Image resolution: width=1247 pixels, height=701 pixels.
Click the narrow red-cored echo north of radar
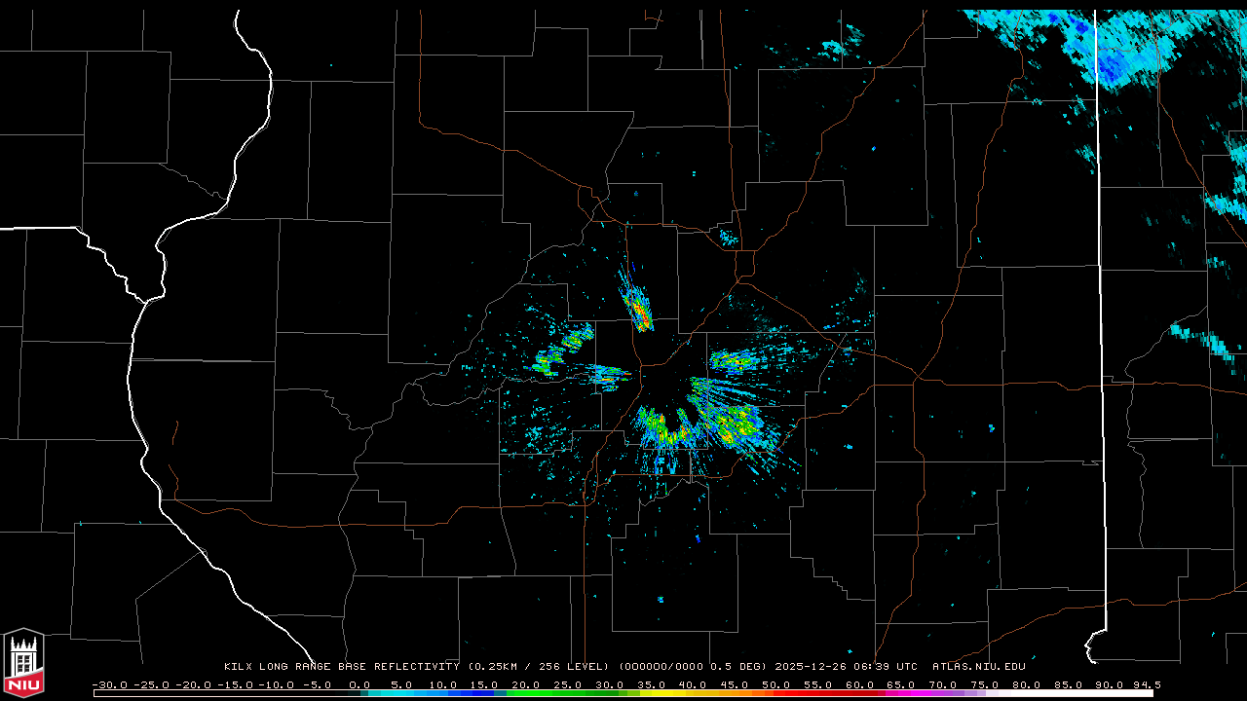coord(639,310)
